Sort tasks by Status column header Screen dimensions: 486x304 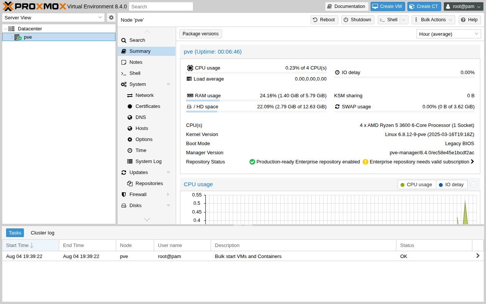[434, 245]
